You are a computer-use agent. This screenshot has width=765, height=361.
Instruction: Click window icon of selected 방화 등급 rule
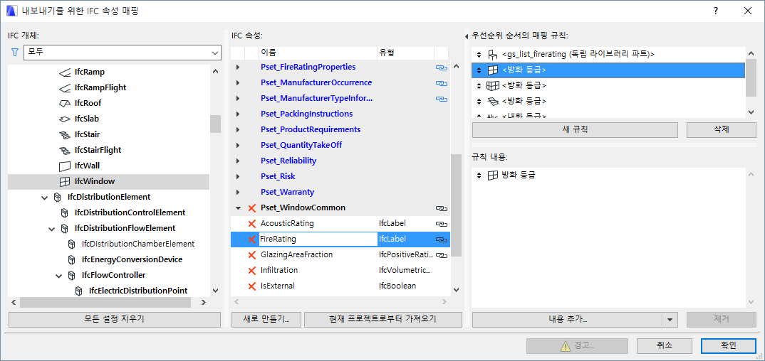(x=493, y=70)
